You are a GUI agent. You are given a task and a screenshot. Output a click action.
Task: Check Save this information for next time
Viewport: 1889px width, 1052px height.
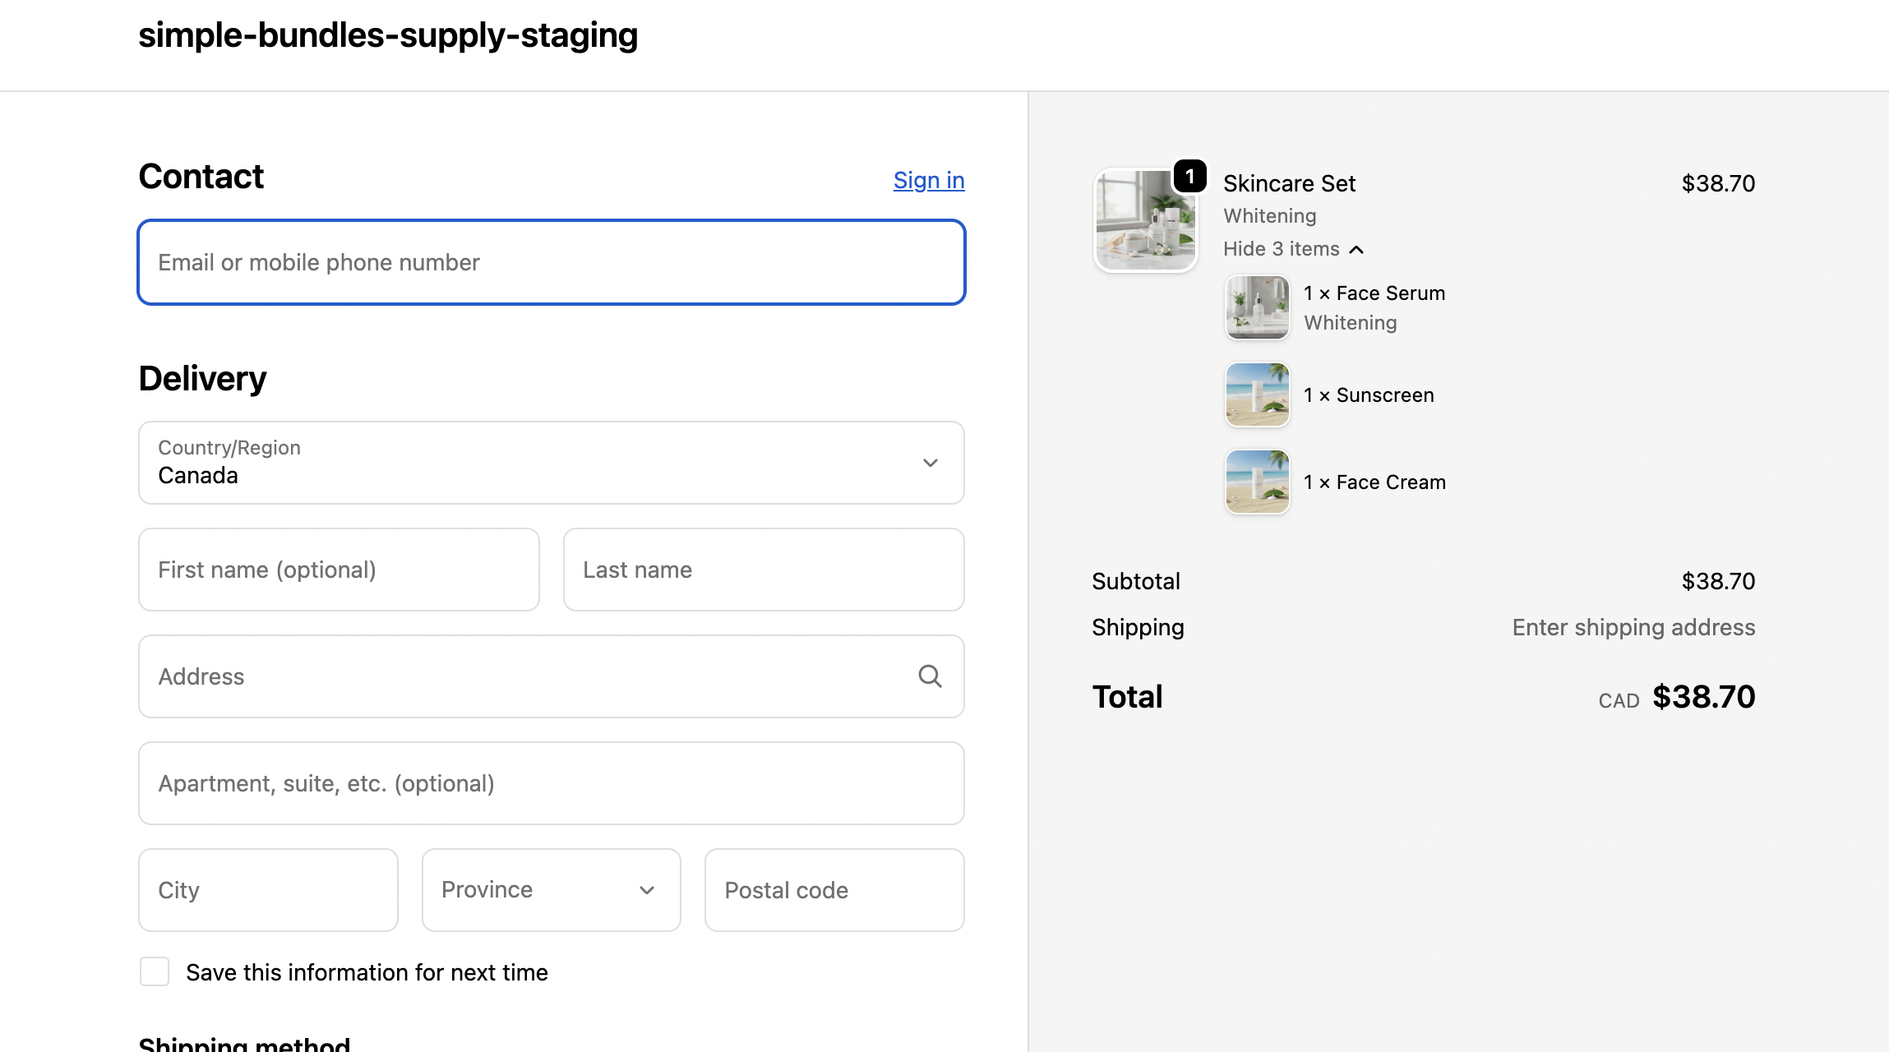coord(155,971)
